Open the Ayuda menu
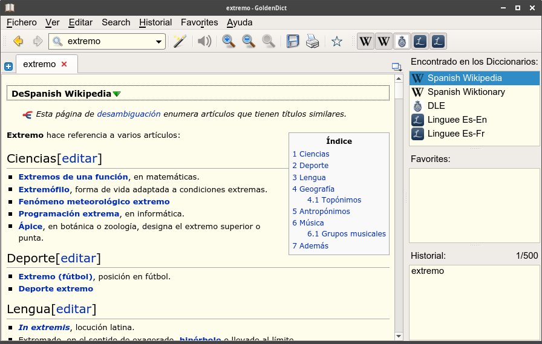This screenshot has width=542, height=344. pos(240,22)
